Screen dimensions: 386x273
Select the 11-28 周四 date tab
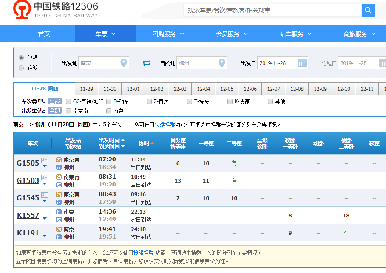click(x=44, y=89)
